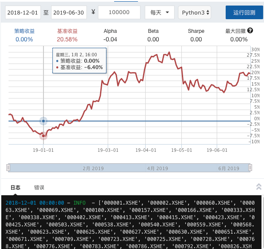This screenshot has width=264, height=249.
Task: Edit the end date 2019-06-30 field
Action: 69,12
